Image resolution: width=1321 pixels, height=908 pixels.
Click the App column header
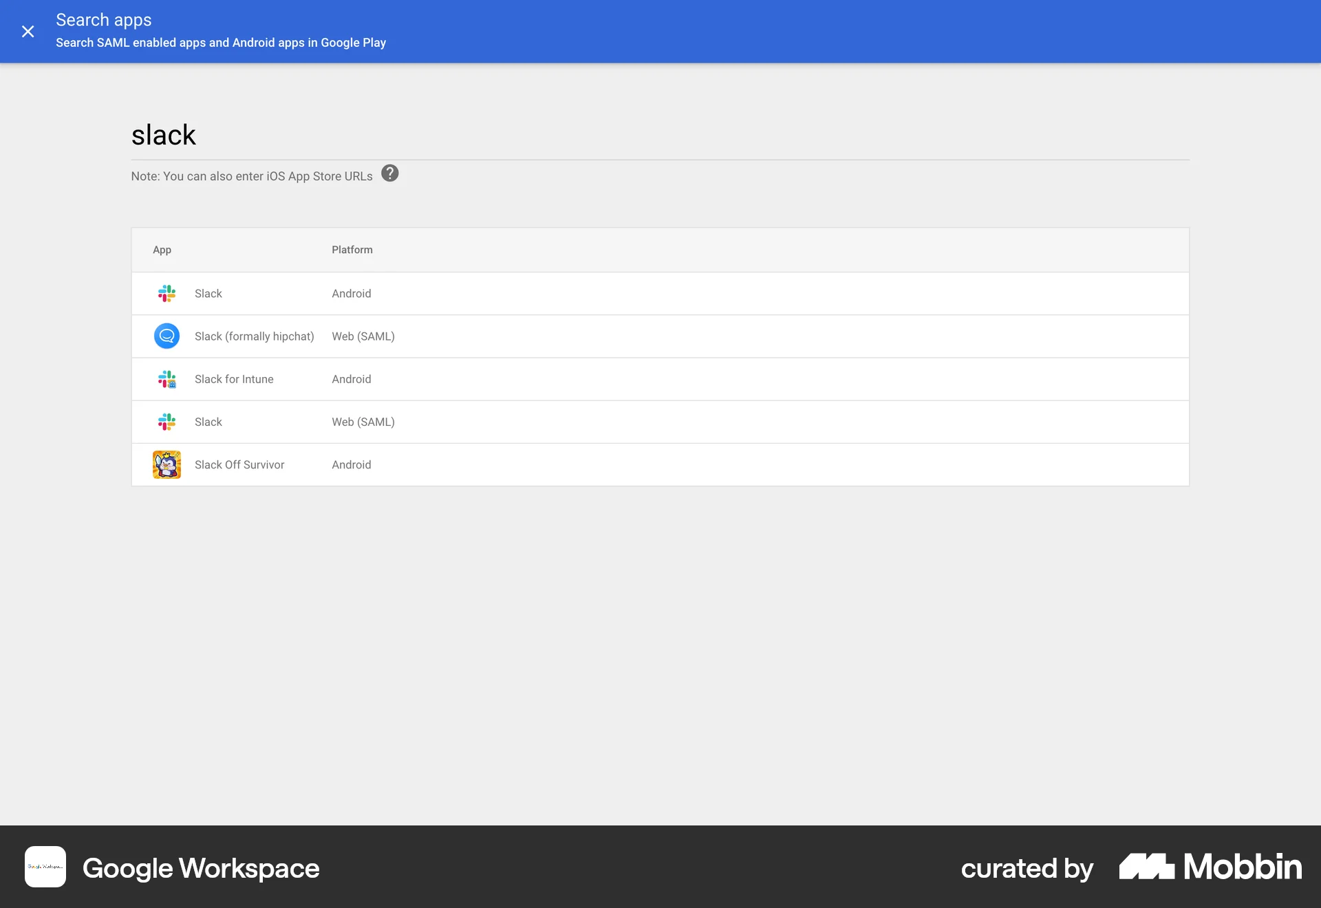(x=162, y=250)
